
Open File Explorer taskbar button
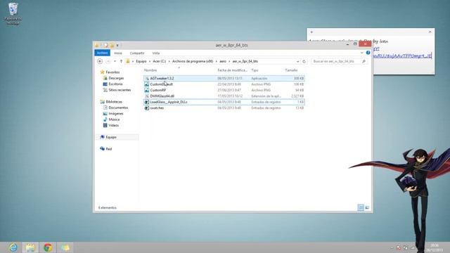(30, 247)
